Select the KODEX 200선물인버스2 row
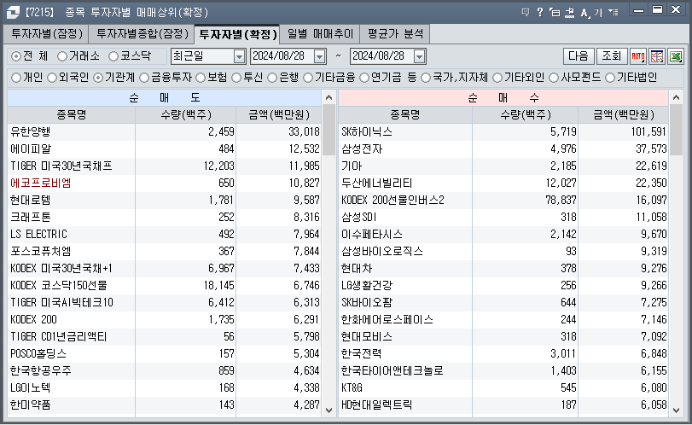 tap(503, 201)
